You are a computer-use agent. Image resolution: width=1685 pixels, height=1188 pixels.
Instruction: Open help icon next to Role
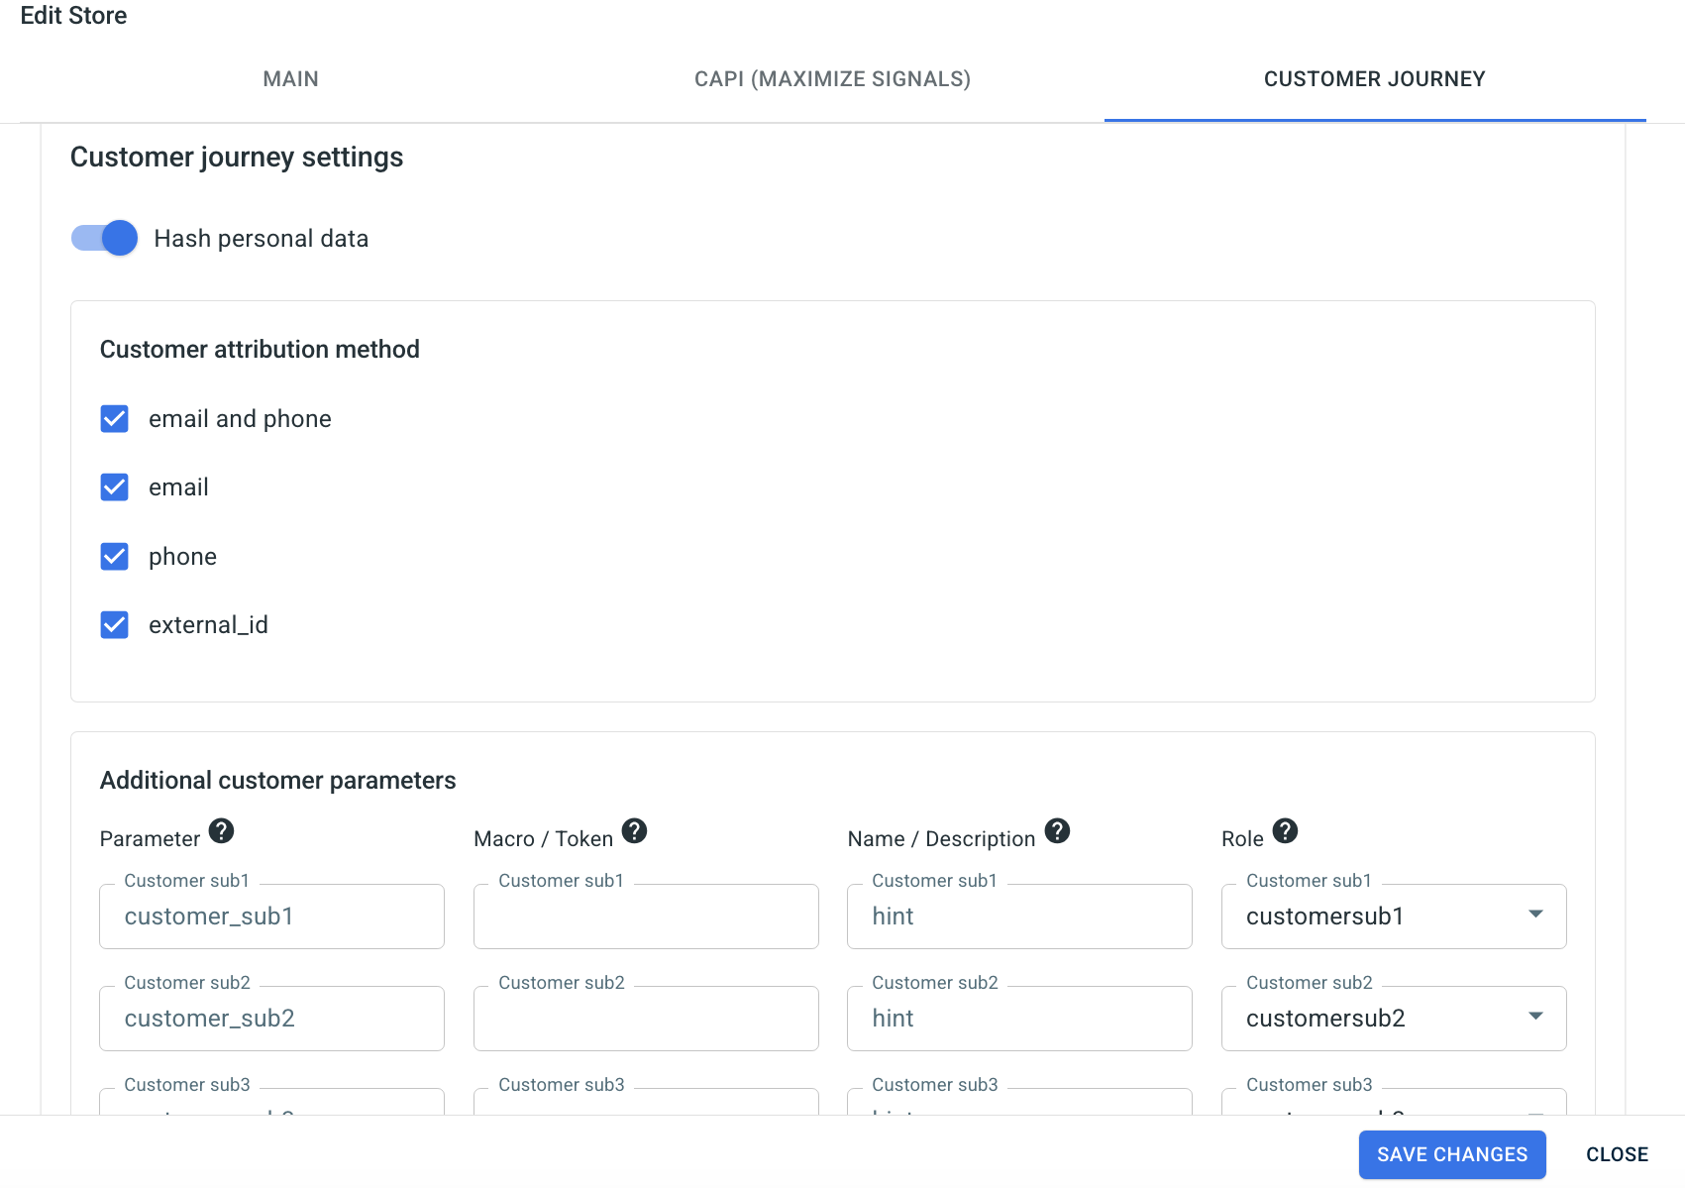click(1285, 830)
